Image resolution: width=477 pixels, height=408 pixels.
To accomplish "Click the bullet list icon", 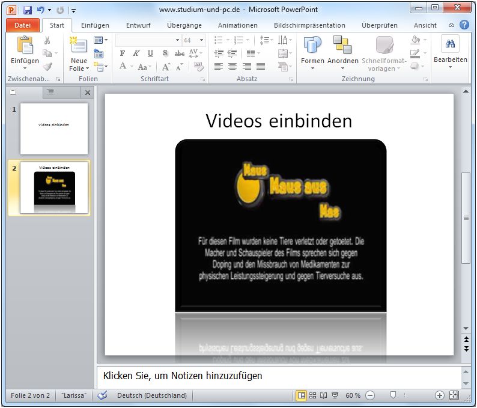I will pos(219,40).
